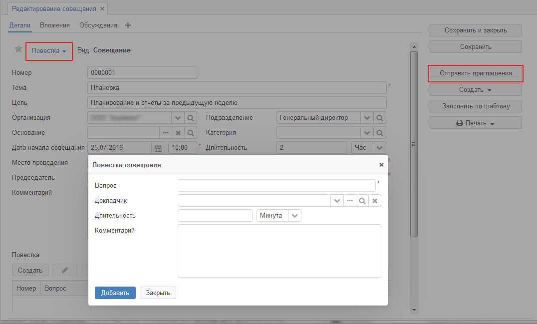
Task: Search organization with magnifier icon
Action: (191, 118)
